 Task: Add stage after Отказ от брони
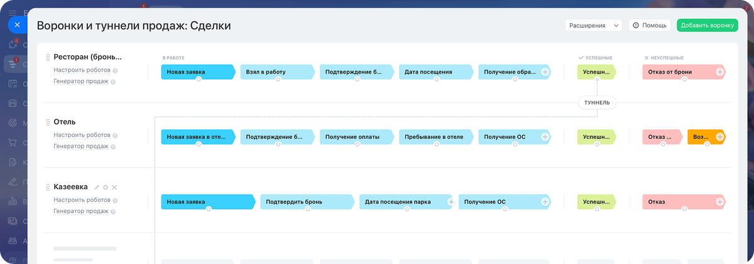[719, 72]
